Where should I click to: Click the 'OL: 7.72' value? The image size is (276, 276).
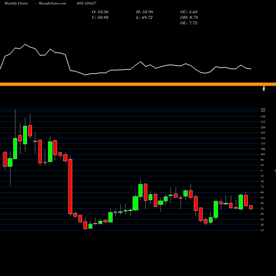coord(189,23)
